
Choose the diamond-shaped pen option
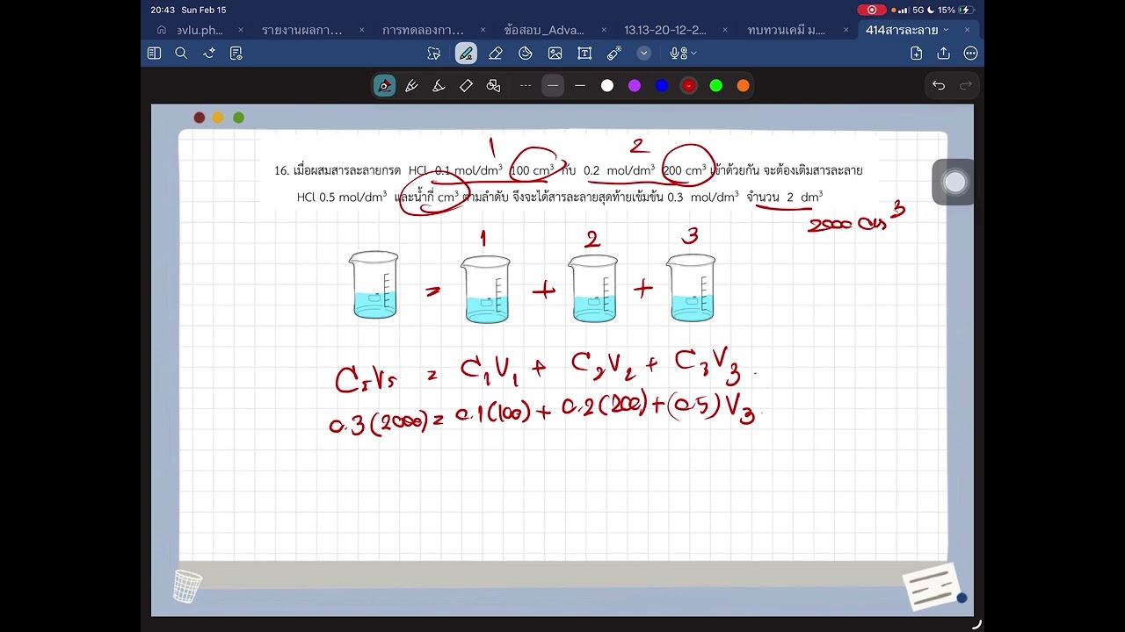[x=466, y=85]
